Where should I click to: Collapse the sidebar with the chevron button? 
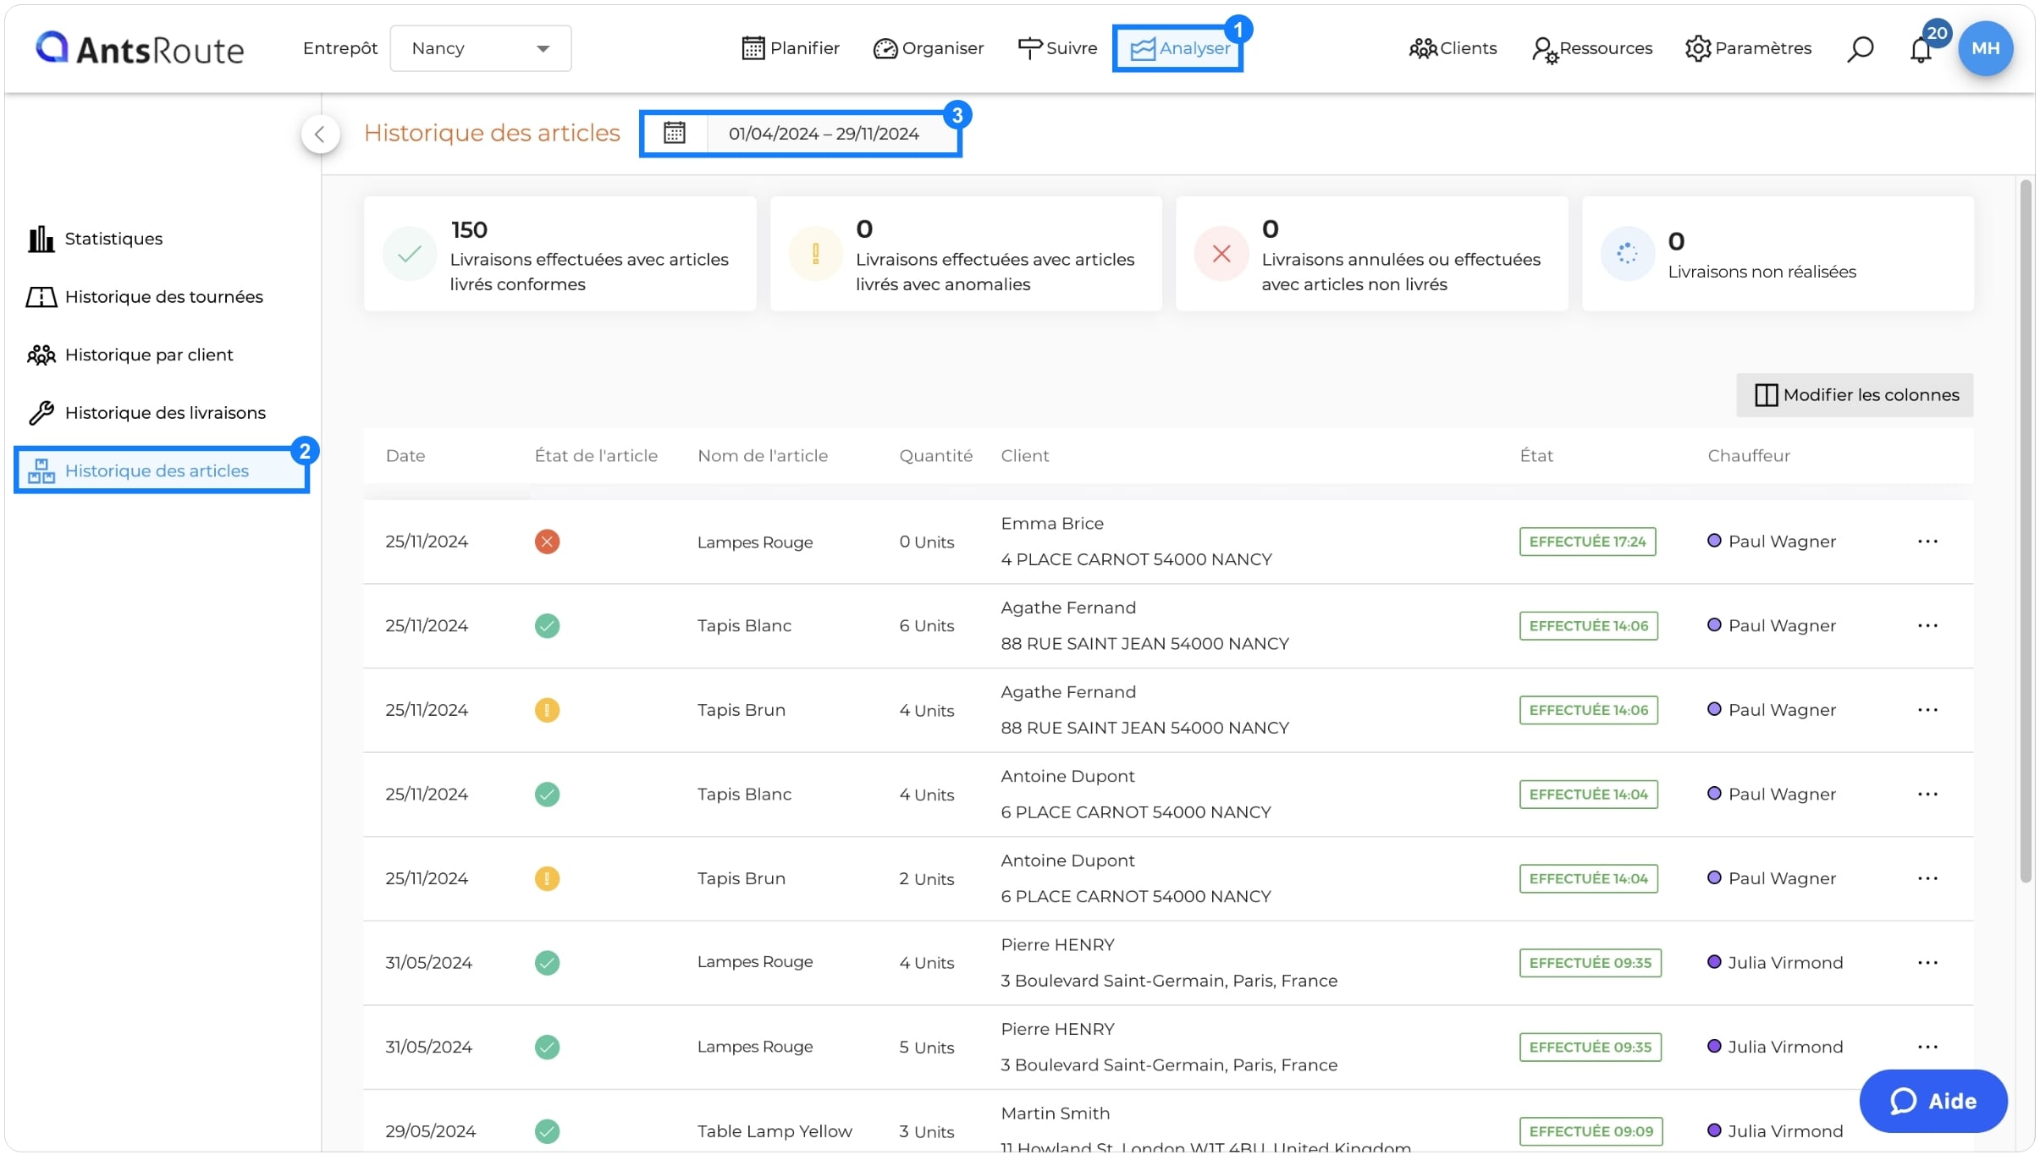pyautogui.click(x=320, y=134)
